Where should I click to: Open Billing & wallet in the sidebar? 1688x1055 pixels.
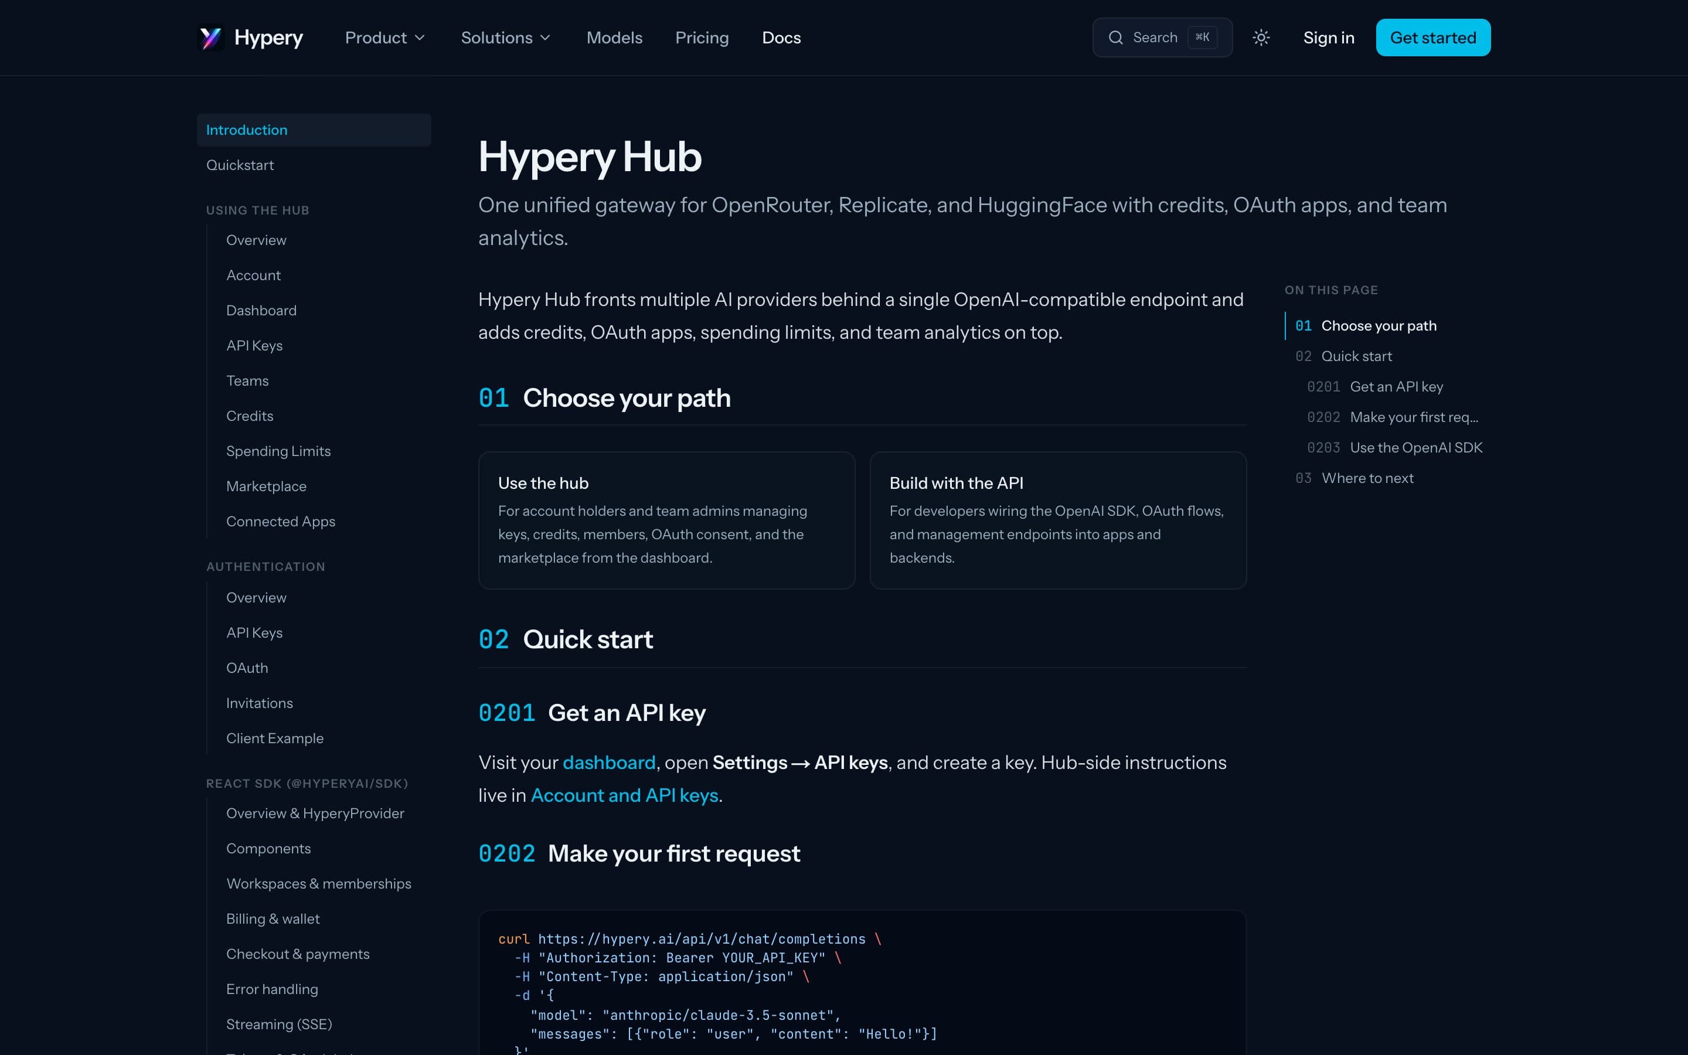[273, 919]
